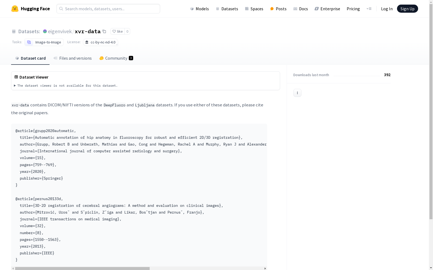
Task: Click the Hugging Face logo emoji
Action: click(x=15, y=9)
